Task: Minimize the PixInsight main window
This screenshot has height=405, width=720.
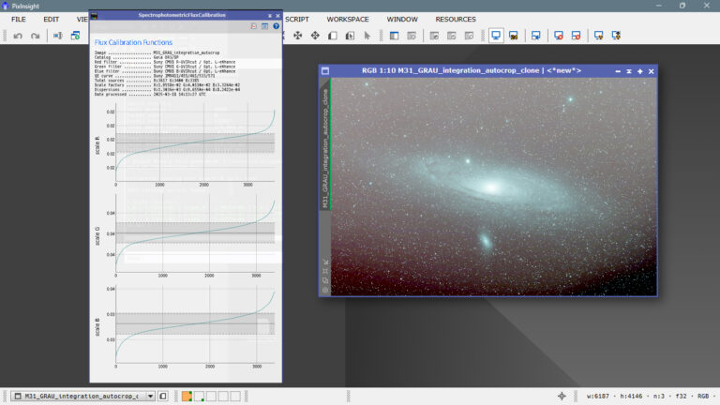Action: 659,6
